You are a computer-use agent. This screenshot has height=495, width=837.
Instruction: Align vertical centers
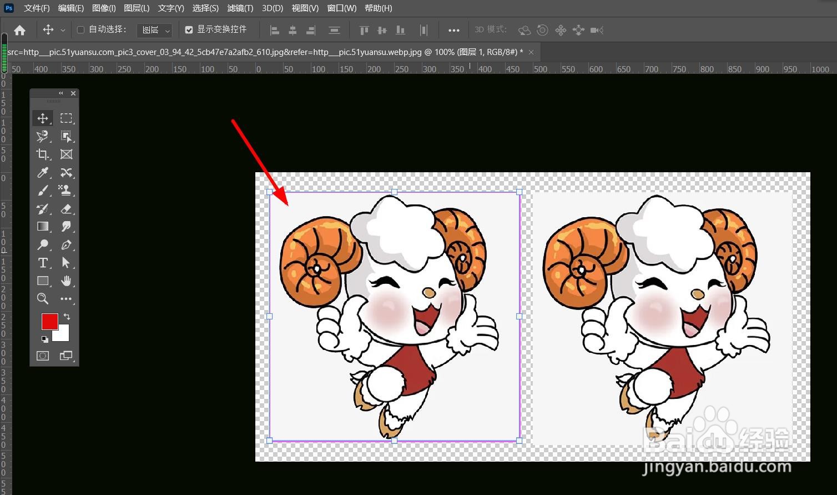click(382, 30)
